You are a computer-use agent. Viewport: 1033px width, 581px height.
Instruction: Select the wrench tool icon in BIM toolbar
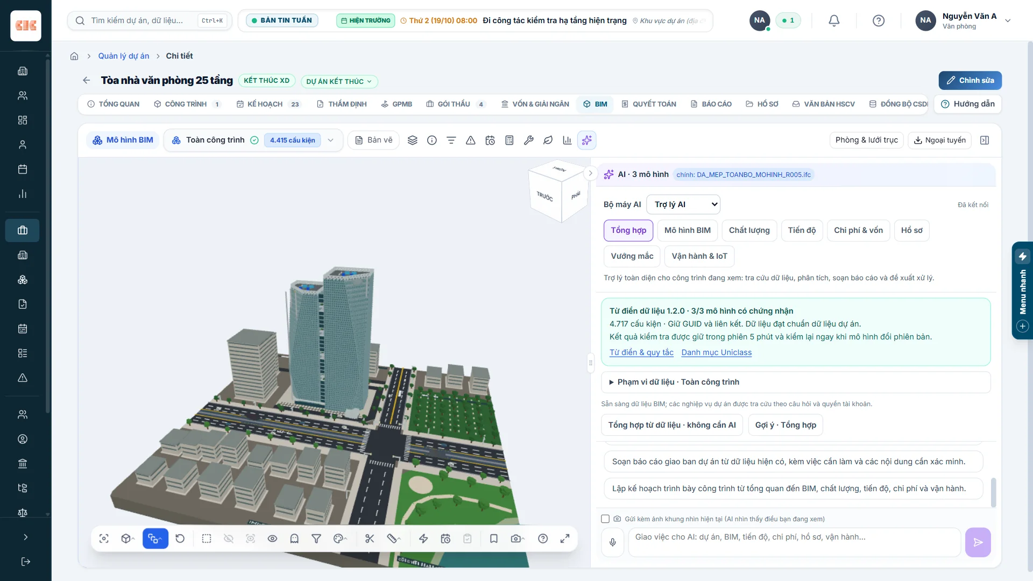pyautogui.click(x=528, y=140)
